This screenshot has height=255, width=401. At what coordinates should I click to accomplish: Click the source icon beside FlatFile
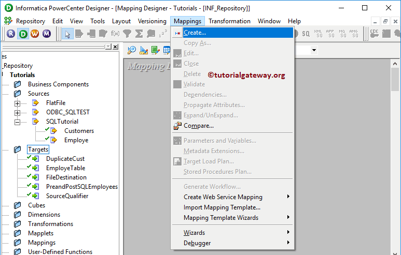35,103
